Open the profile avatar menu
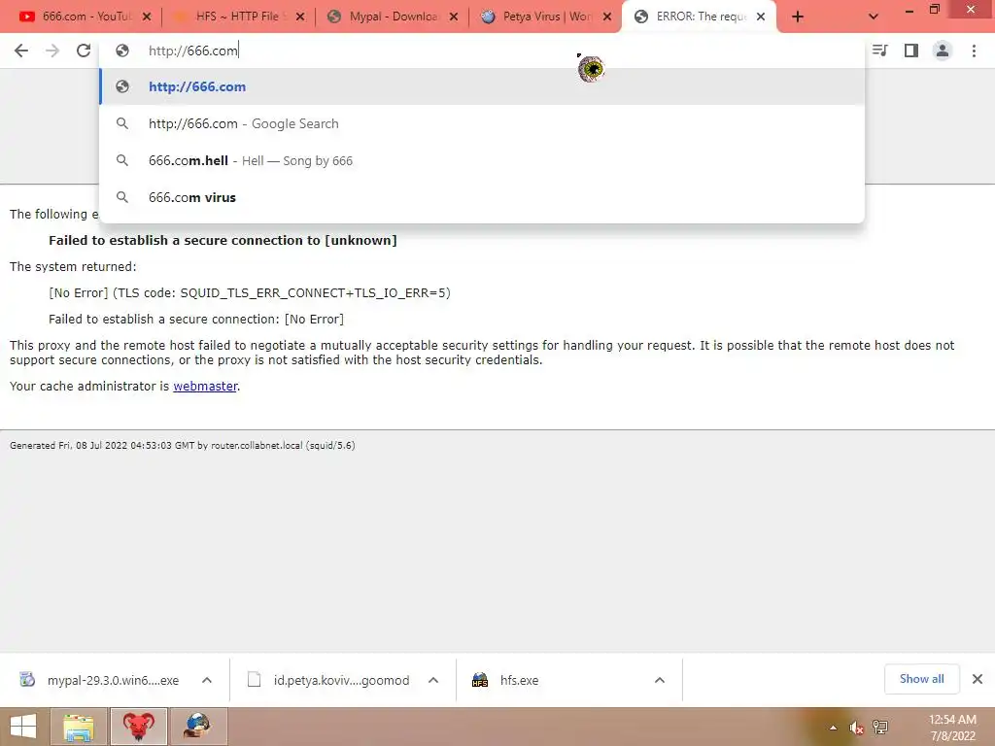The height and width of the screenshot is (746, 995). click(943, 51)
